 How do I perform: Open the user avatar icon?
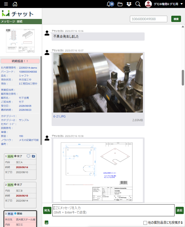[x=148, y=4]
